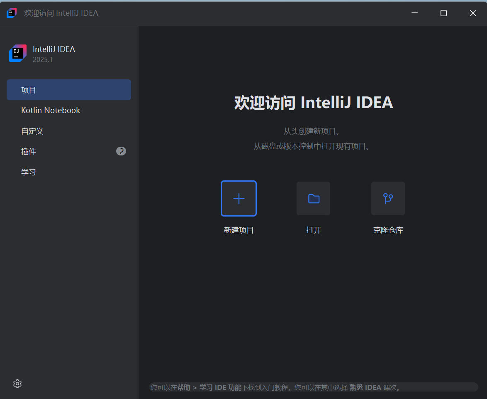Screen dimensions: 487x399
Task: Select the 项目 tab in the sidebar
Action: coord(68,90)
